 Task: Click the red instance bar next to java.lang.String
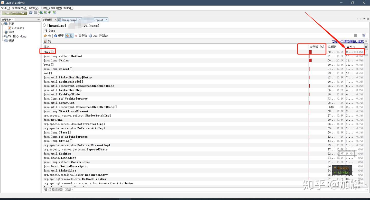(310, 60)
